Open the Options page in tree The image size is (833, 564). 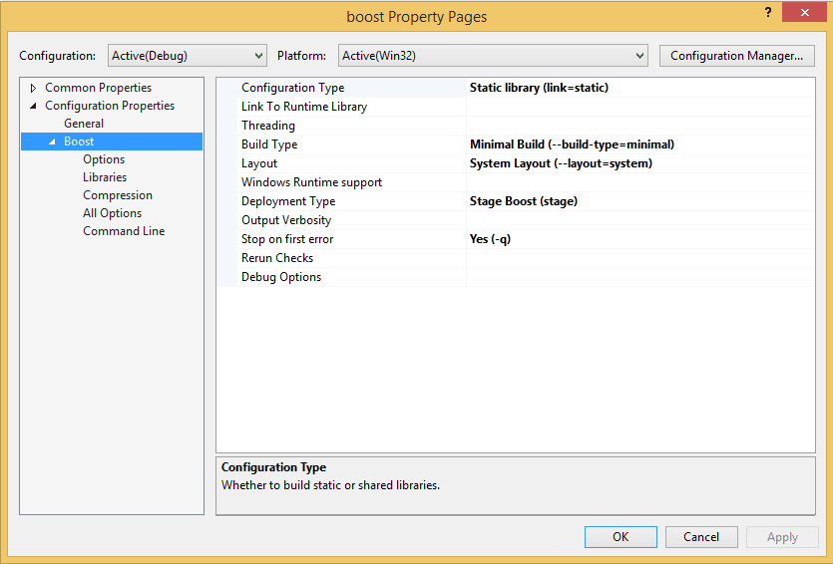pos(104,159)
